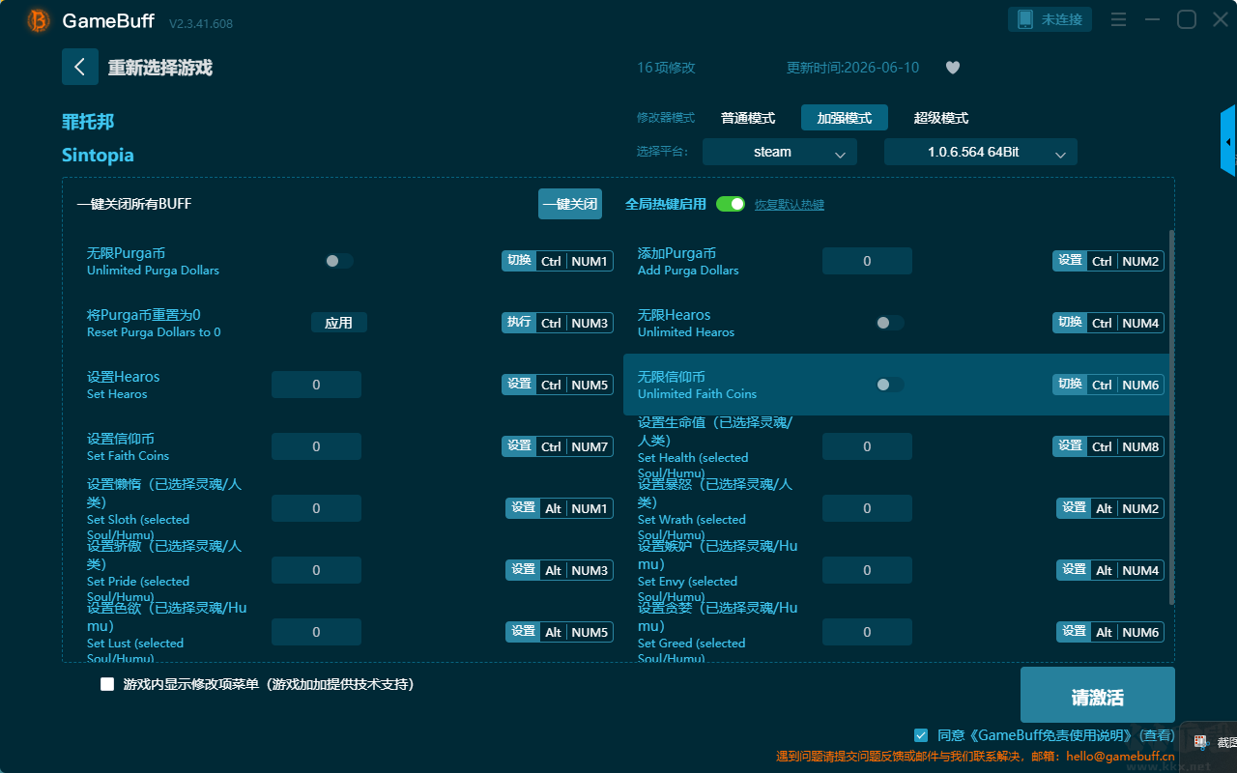Click the phone not-connected icon button
This screenshot has height=773, width=1237.
(1050, 19)
